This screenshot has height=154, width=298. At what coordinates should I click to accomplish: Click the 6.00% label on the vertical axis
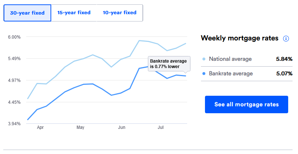click(15, 37)
